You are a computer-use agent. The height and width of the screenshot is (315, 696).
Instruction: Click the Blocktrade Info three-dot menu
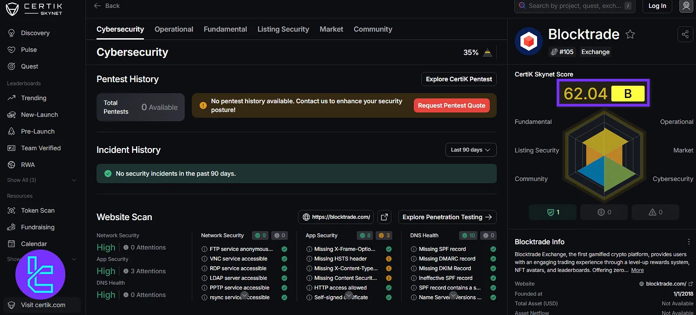689,242
